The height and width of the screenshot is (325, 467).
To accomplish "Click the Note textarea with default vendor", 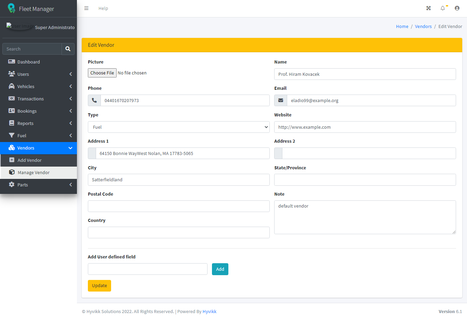I will click(x=365, y=217).
